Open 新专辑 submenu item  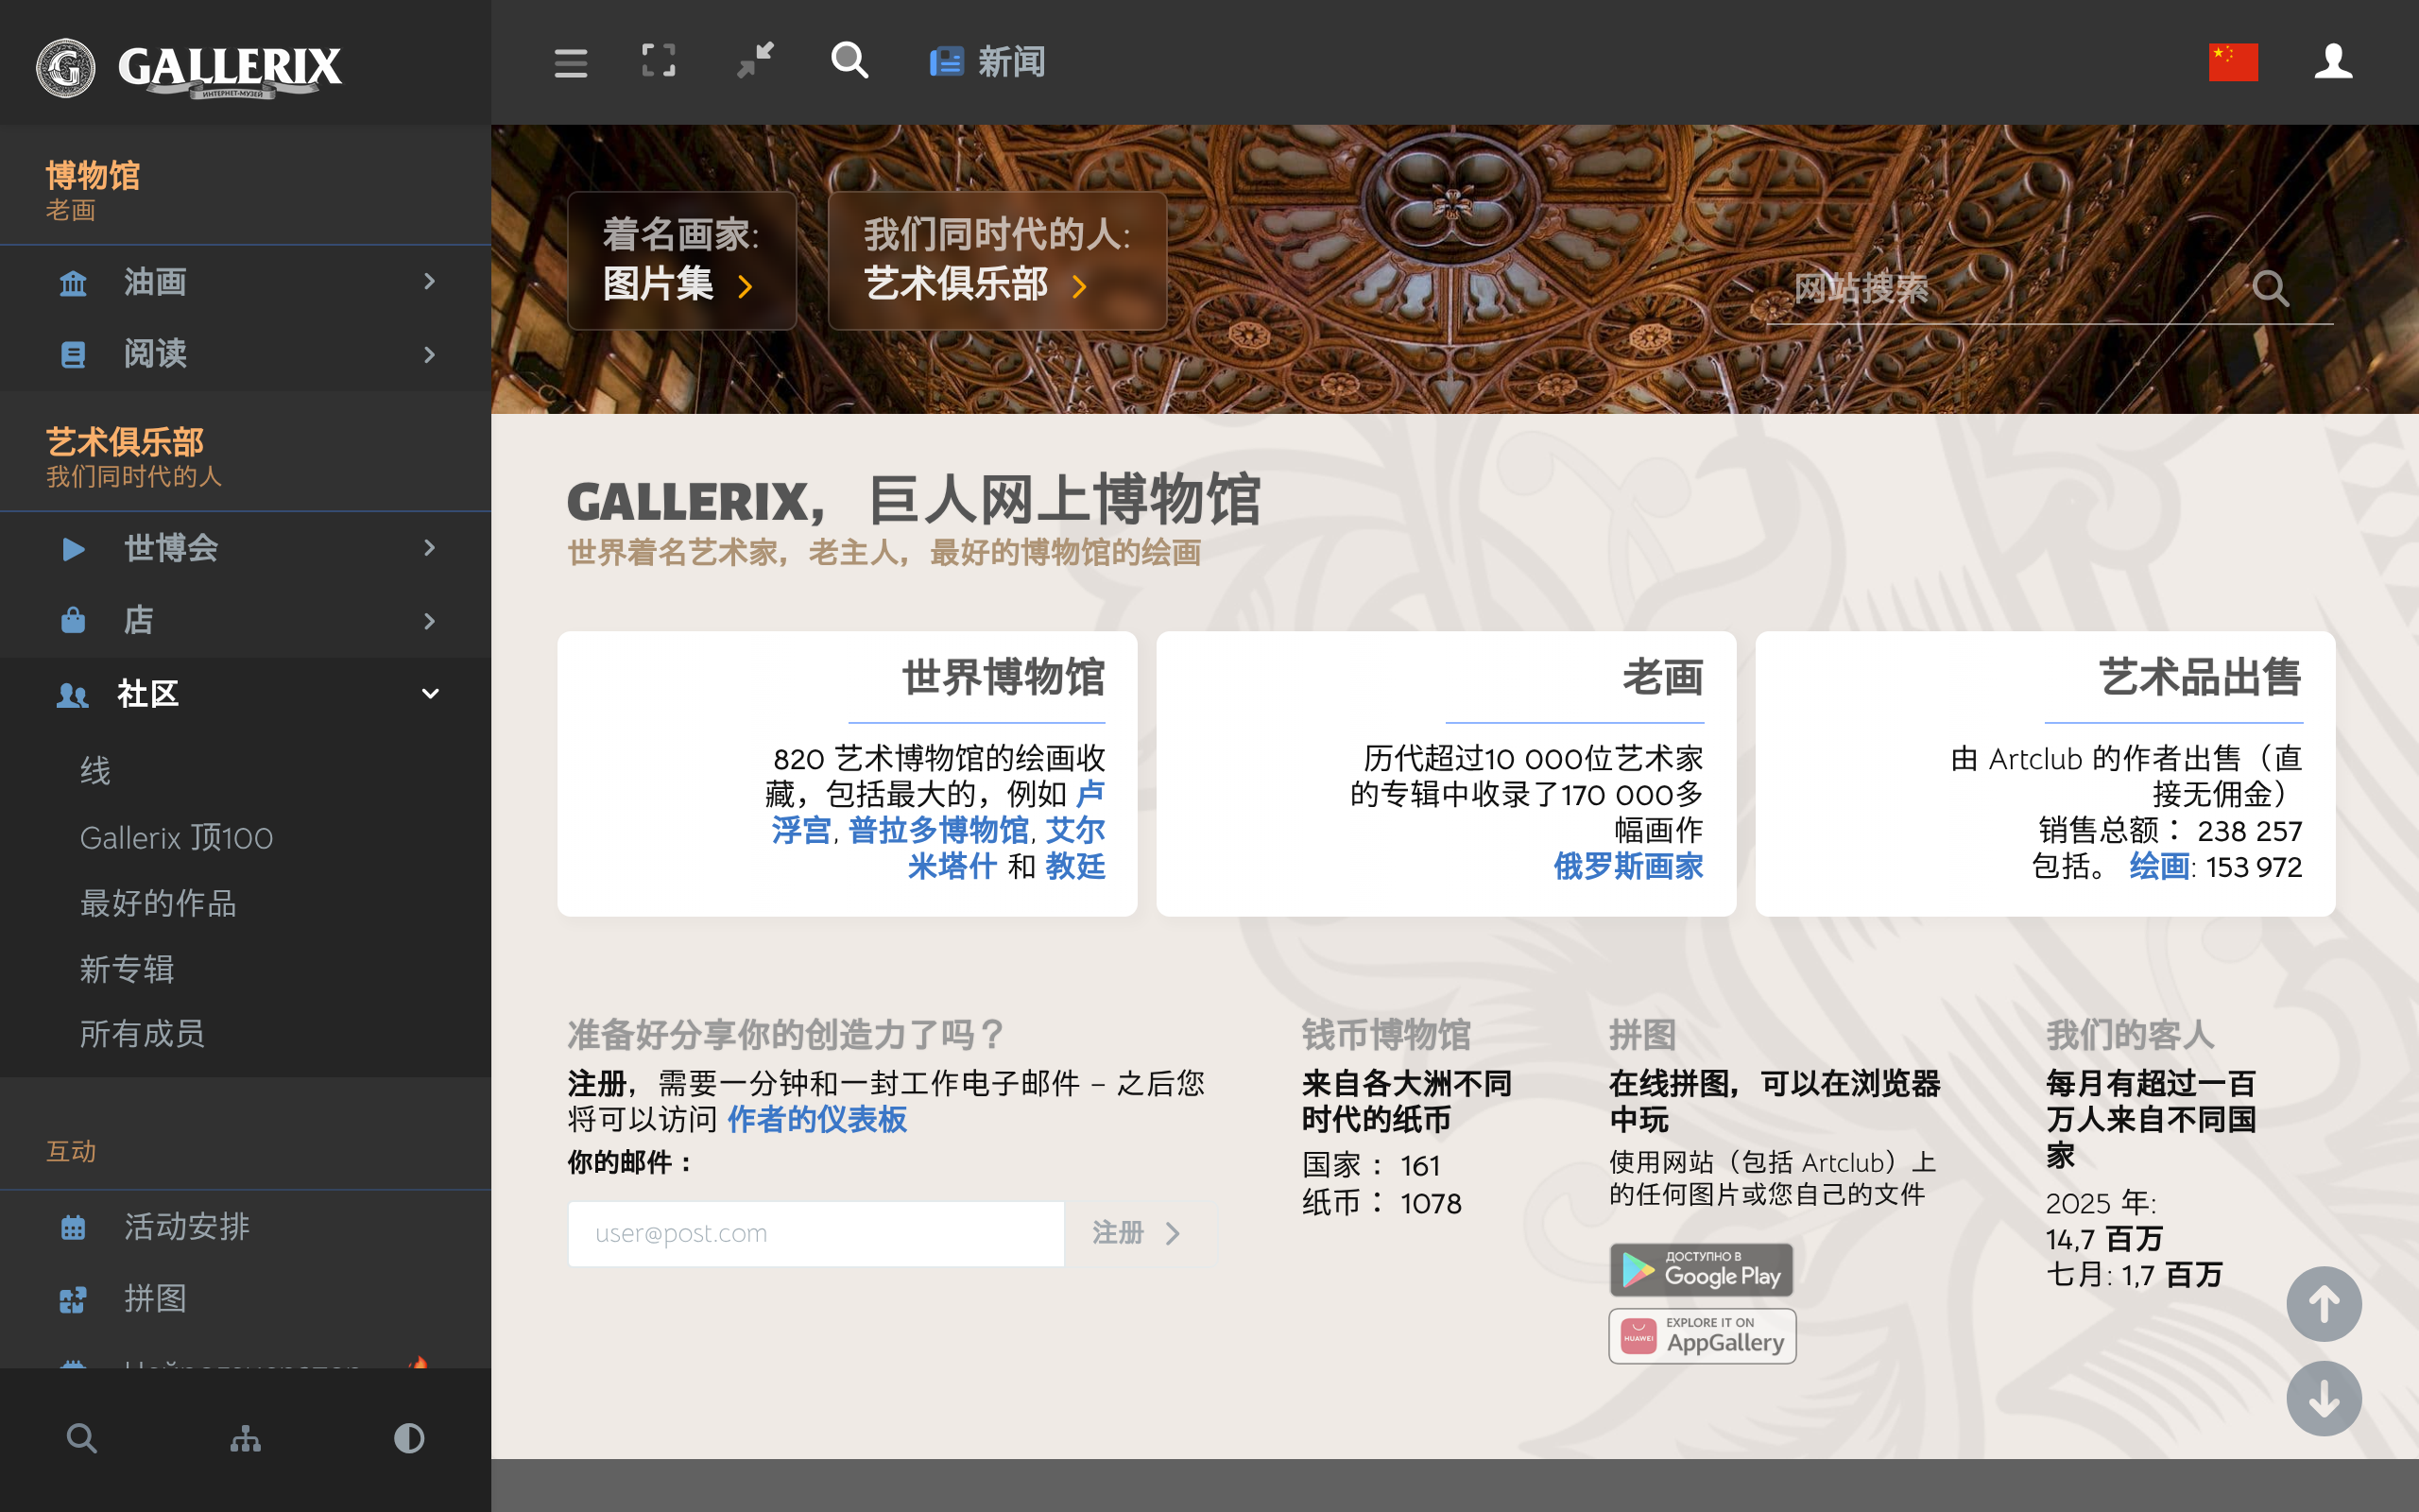point(127,968)
